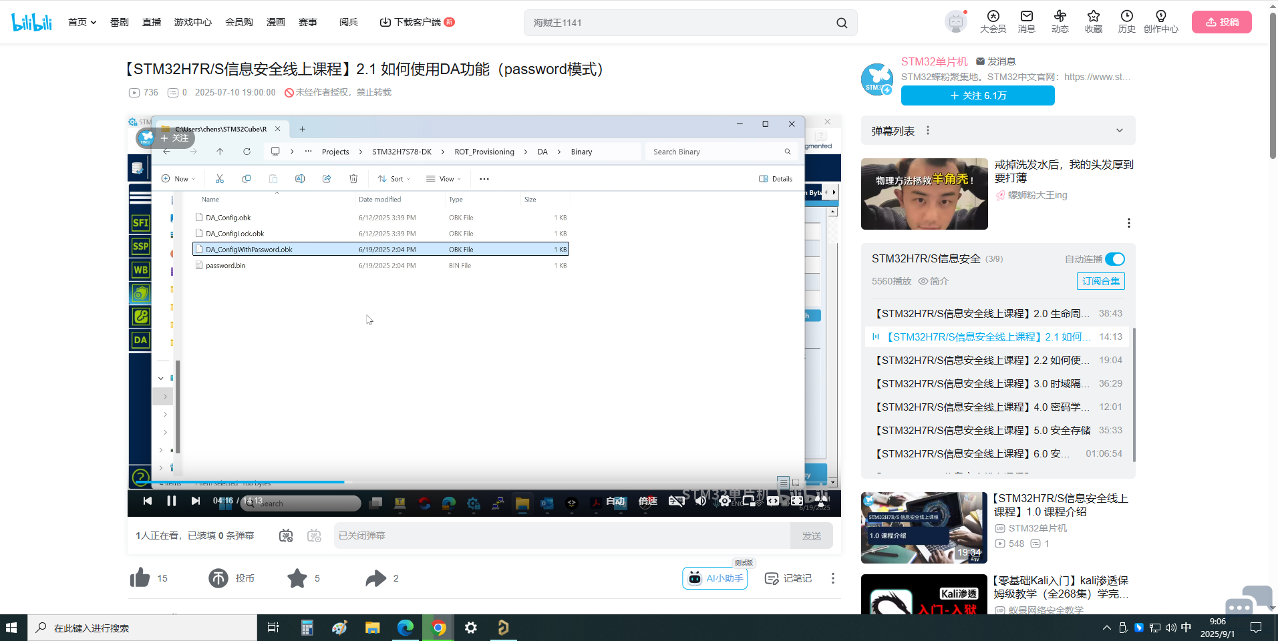Toggle the 自动连播 autoplay switch
This screenshot has height=641, width=1278.
1115,259
